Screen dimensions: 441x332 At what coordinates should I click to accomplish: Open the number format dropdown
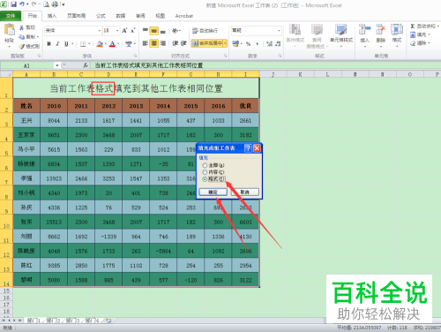pos(279,30)
